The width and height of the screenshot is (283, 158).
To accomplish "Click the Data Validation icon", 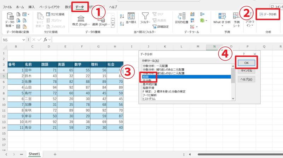I will click(192, 27).
